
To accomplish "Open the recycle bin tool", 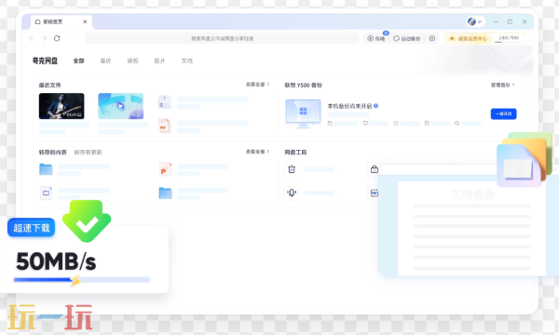I will tap(292, 169).
